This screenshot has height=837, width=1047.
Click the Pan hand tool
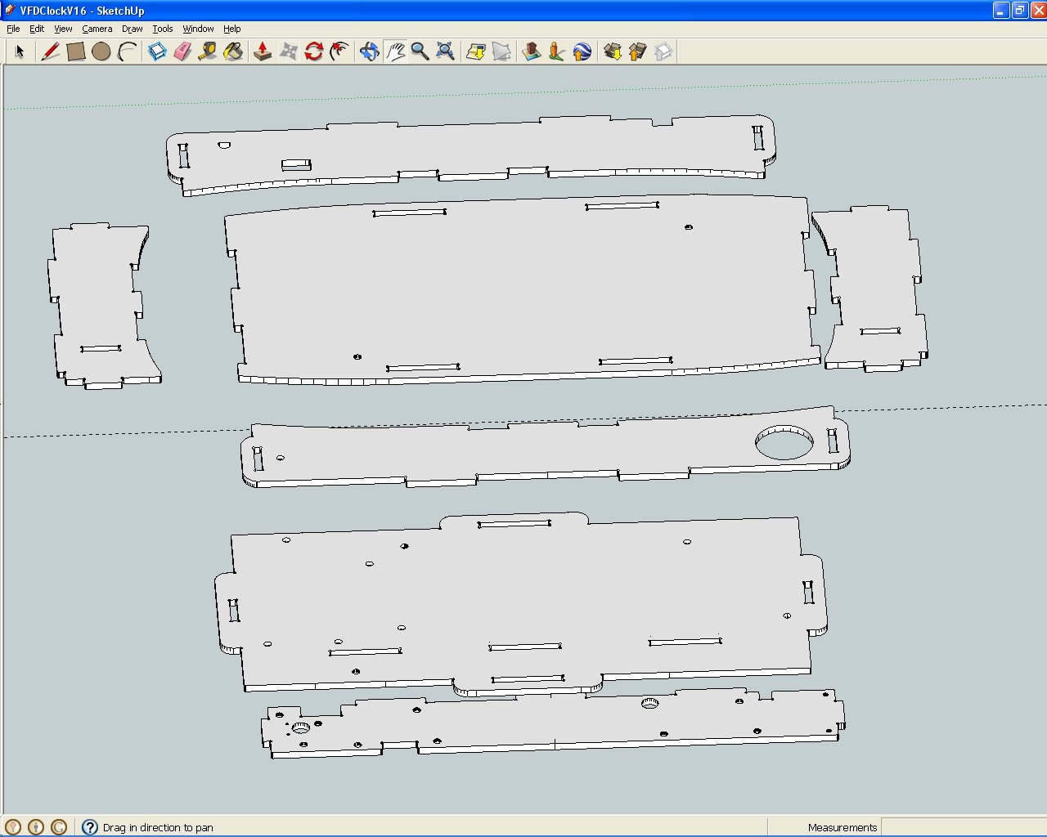[395, 51]
